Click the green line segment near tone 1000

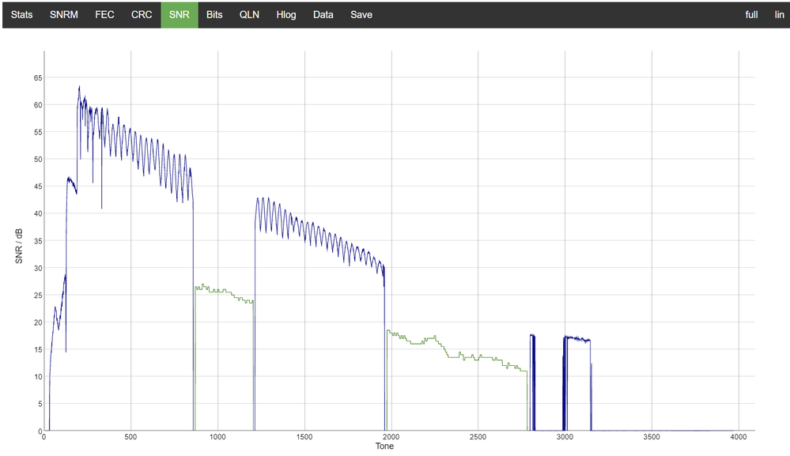[218, 290]
